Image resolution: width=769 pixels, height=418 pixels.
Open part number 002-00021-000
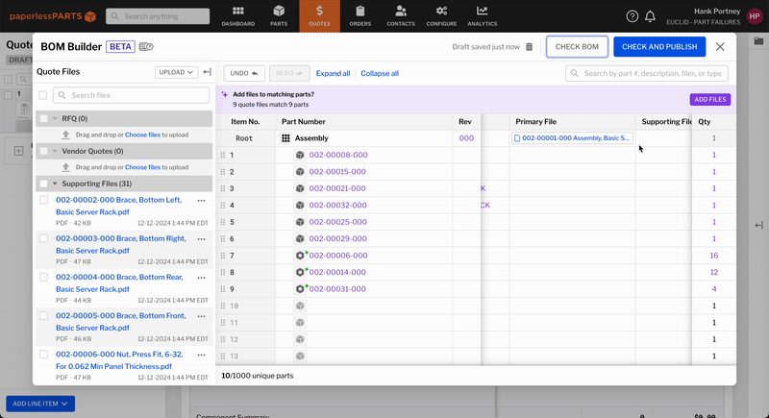(337, 188)
